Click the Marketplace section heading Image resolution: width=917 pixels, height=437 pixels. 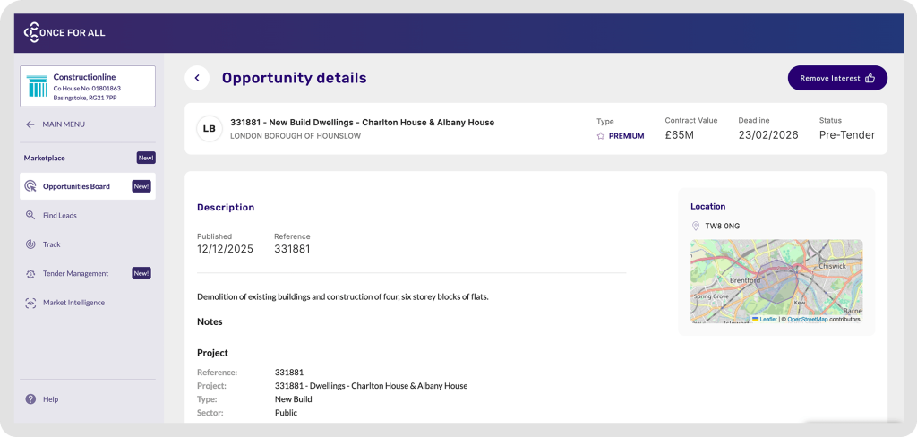point(45,158)
